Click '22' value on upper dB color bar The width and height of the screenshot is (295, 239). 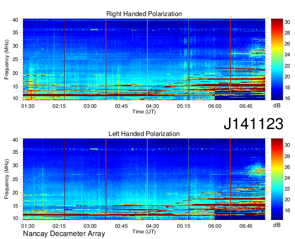point(287,66)
